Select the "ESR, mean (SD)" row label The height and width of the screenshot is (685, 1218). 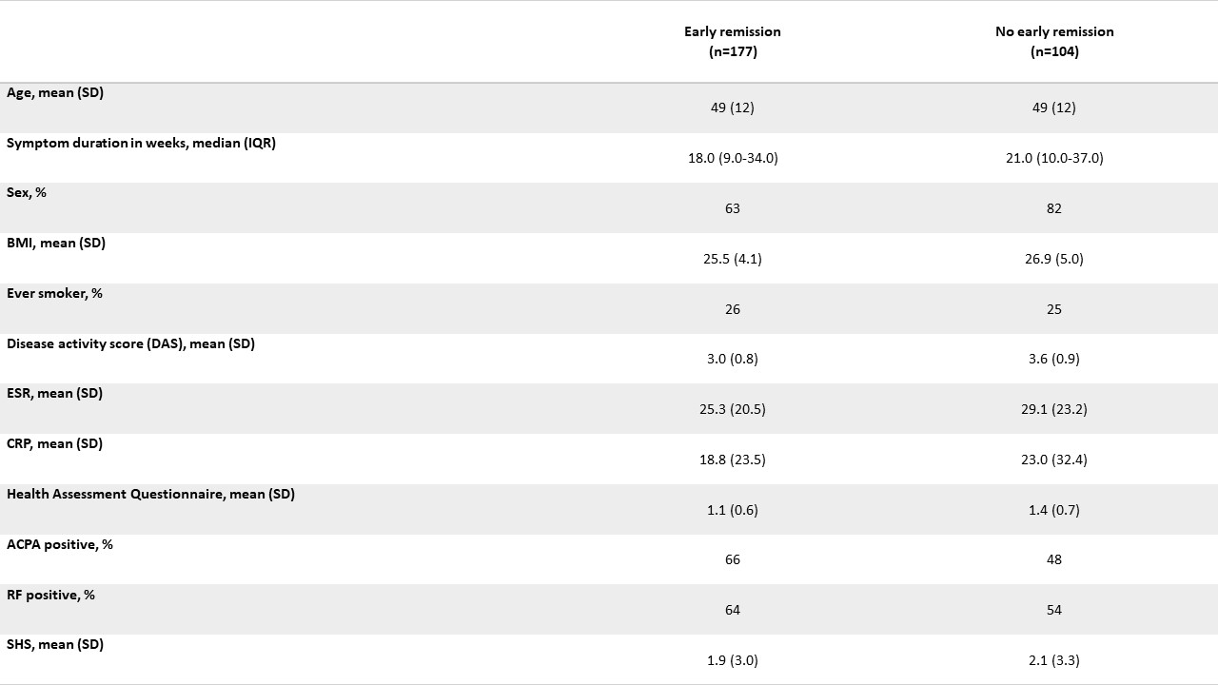point(54,394)
